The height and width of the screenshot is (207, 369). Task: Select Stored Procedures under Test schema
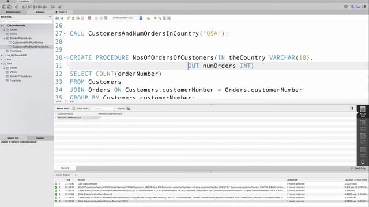coord(21,76)
